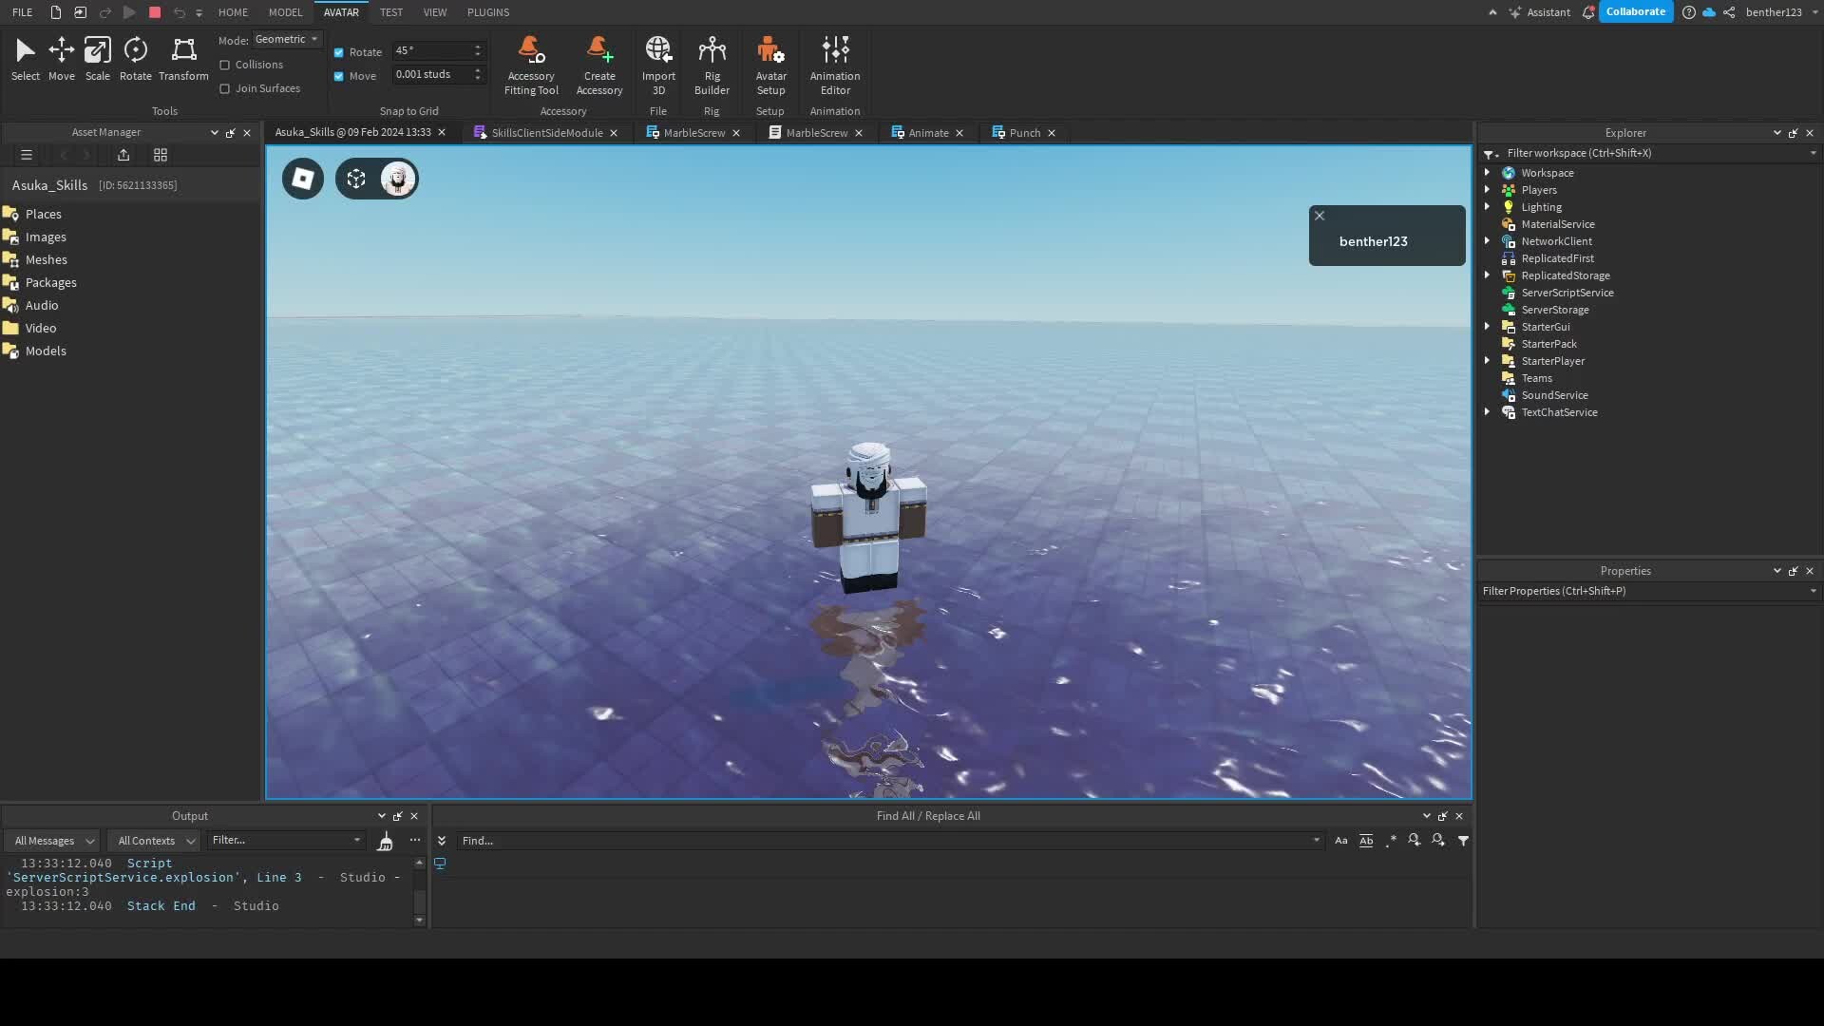Enable Join Surfaces
This screenshot has width=1824, height=1026.
[226, 88]
